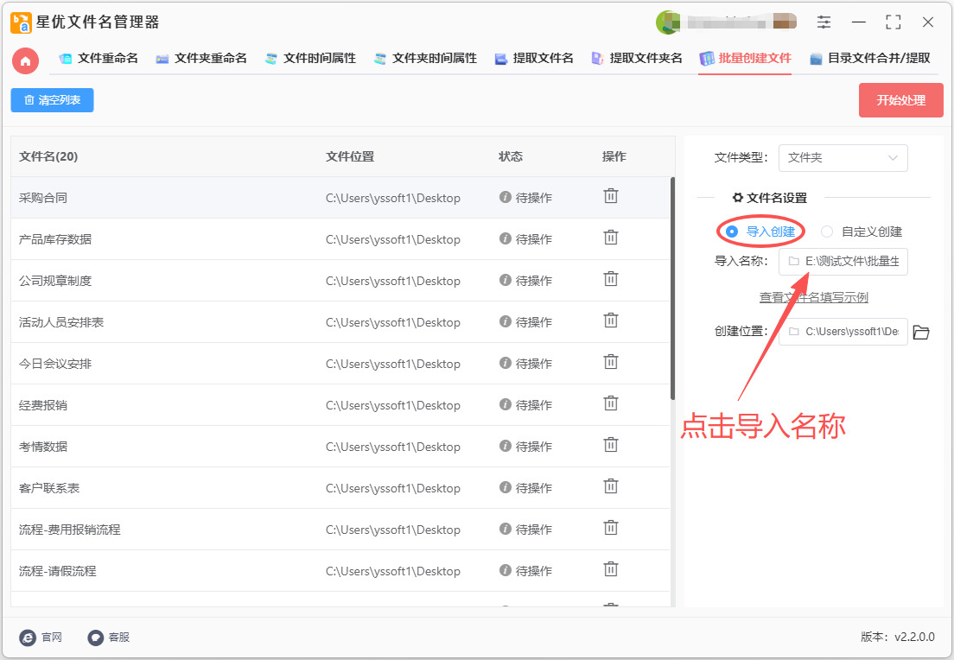This screenshot has width=954, height=660.
Task: Contact support via 客服 link
Action: (109, 638)
